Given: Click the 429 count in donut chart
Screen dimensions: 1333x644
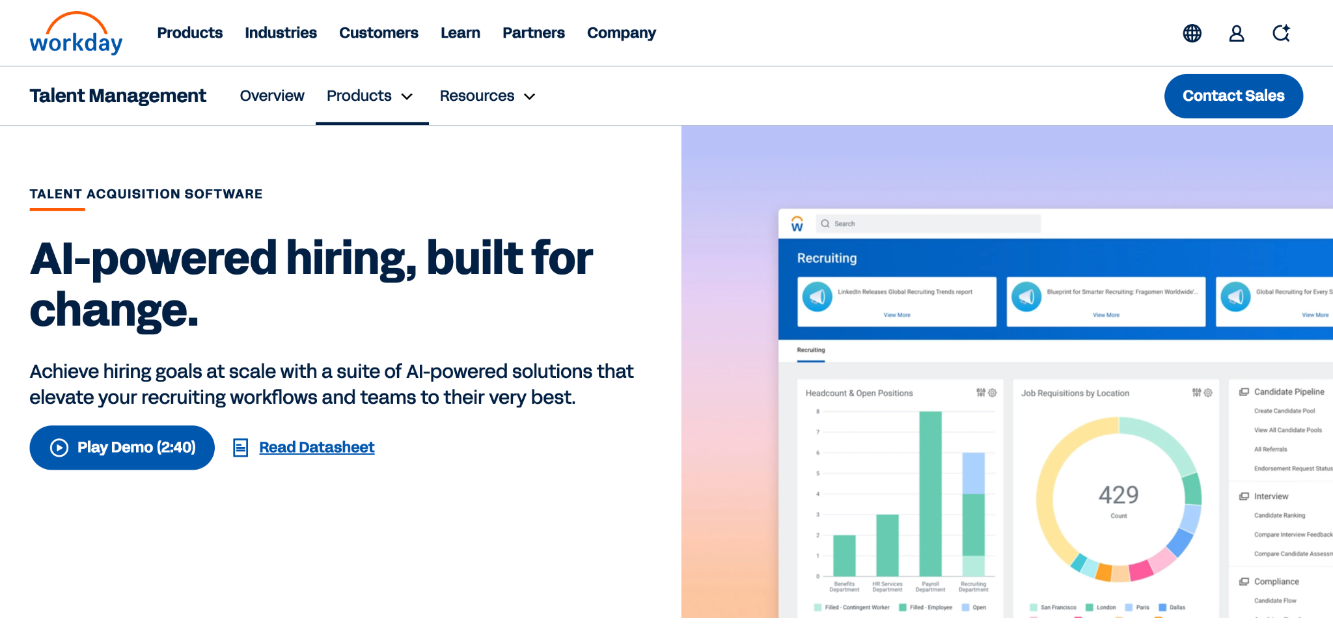Looking at the screenshot, I should [1119, 495].
